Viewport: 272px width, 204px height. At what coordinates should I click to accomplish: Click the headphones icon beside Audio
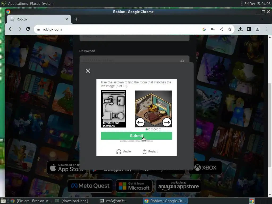(119, 152)
